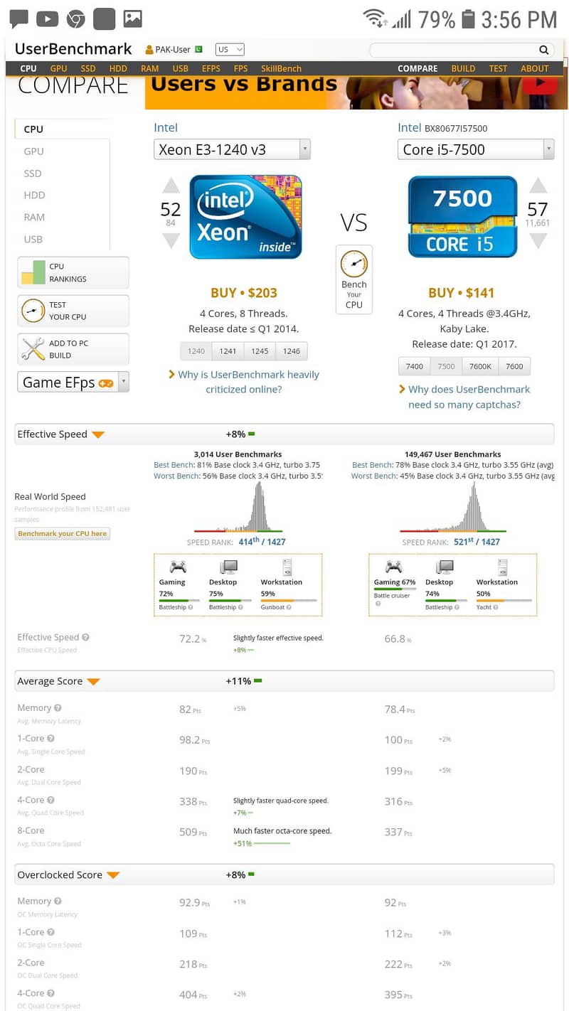Click inside the search input field

coord(454,50)
